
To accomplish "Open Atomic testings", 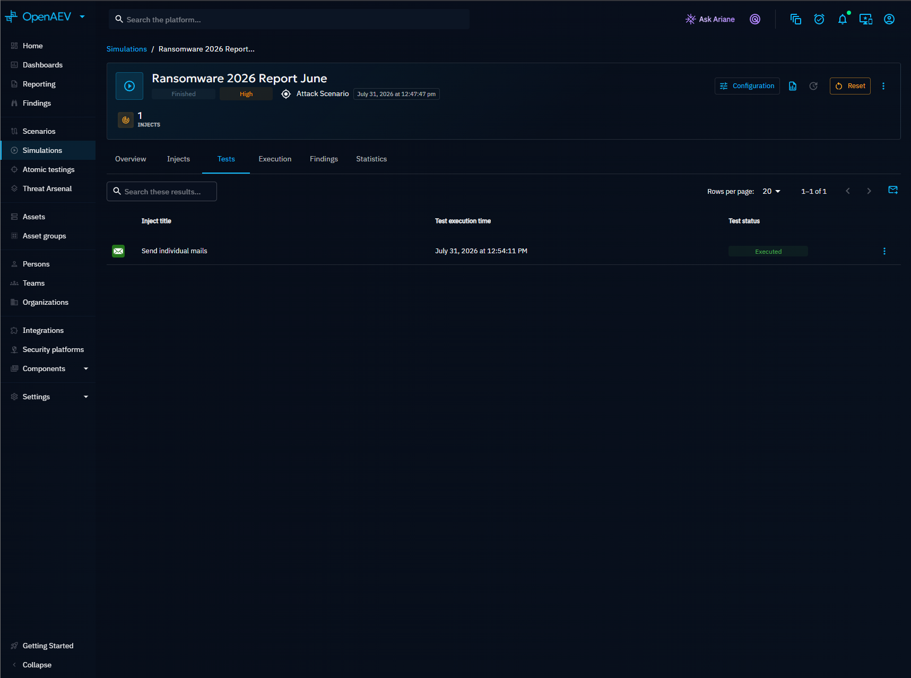I will click(x=48, y=169).
